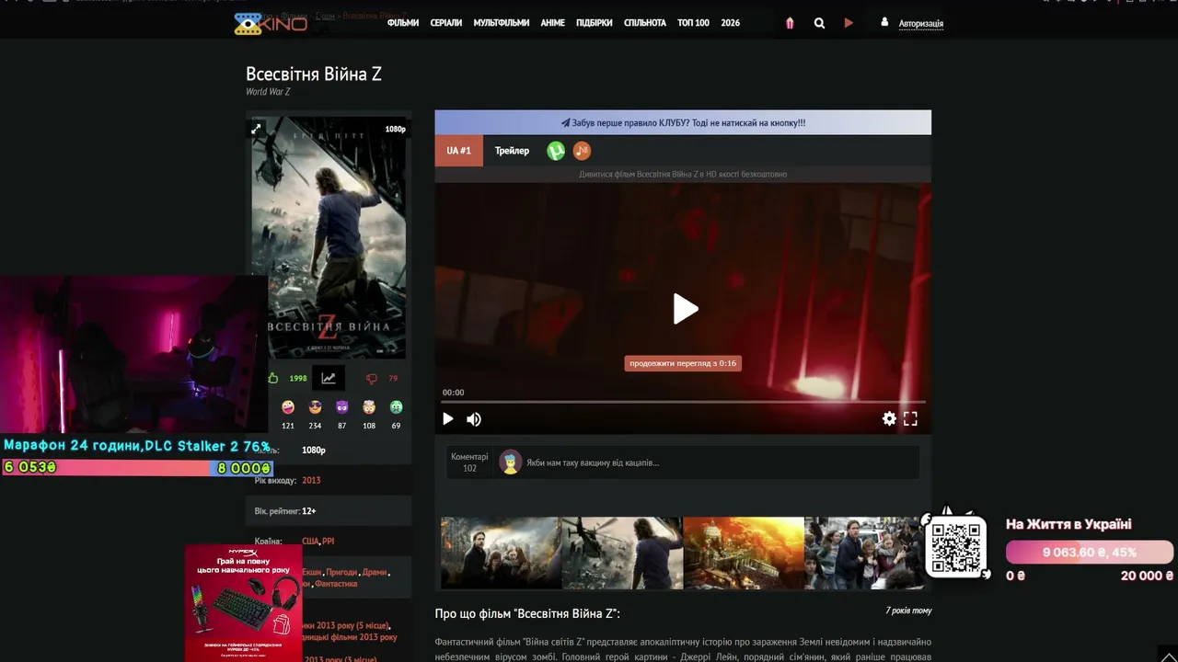The image size is (1178, 662).
Task: Click the red play icon in header
Action: (x=849, y=23)
